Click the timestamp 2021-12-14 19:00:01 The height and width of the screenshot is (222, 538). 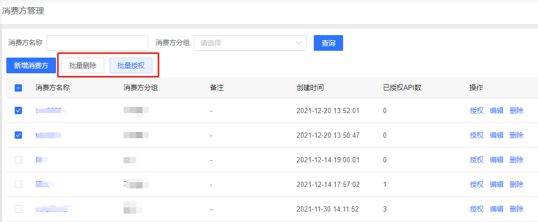coord(328,160)
